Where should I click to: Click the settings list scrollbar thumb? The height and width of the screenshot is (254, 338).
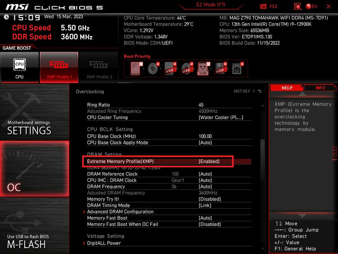click(x=262, y=160)
